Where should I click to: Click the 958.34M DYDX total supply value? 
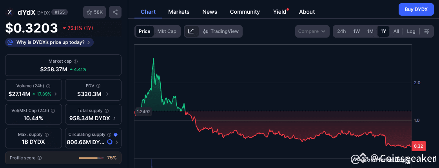click(90, 118)
